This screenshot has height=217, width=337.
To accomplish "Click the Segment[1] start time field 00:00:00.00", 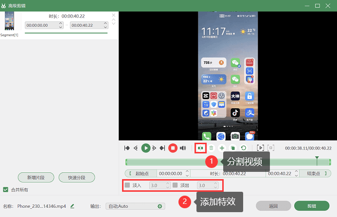I will (x=44, y=25).
